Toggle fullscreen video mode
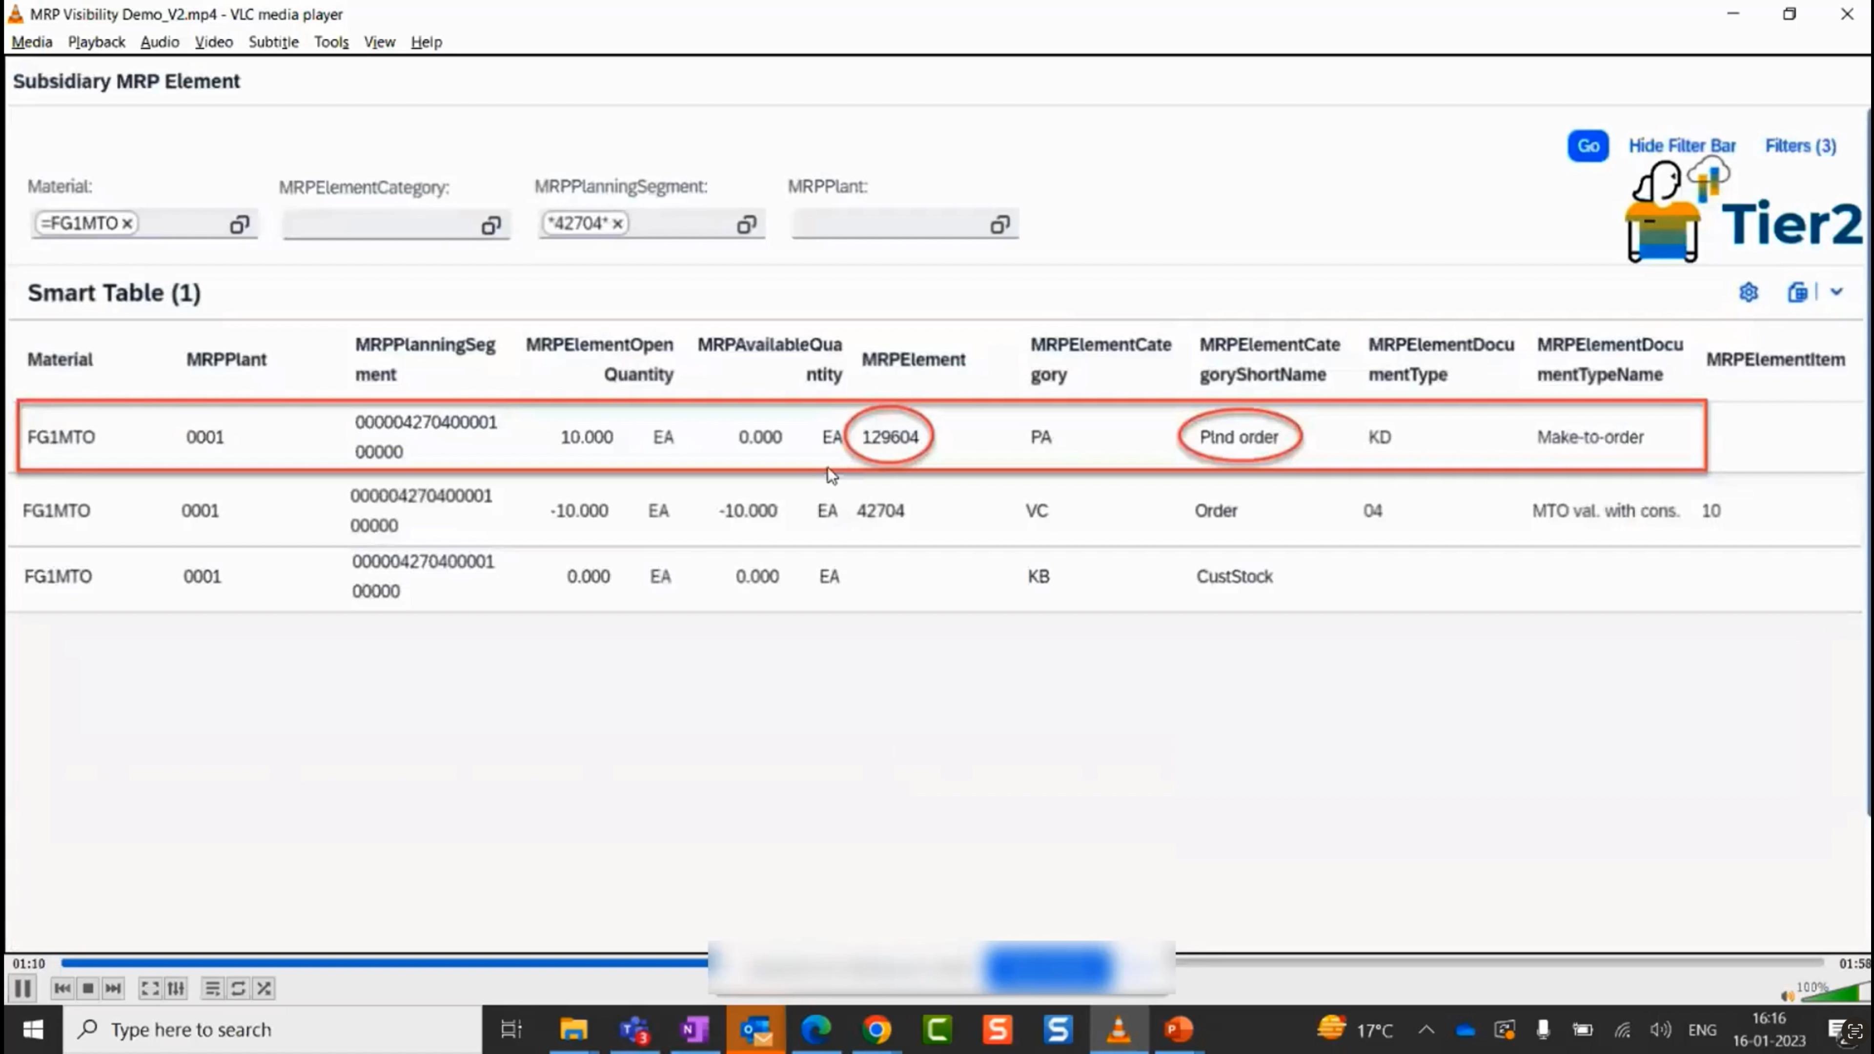Screen dimensions: 1874x1054 coord(150,989)
